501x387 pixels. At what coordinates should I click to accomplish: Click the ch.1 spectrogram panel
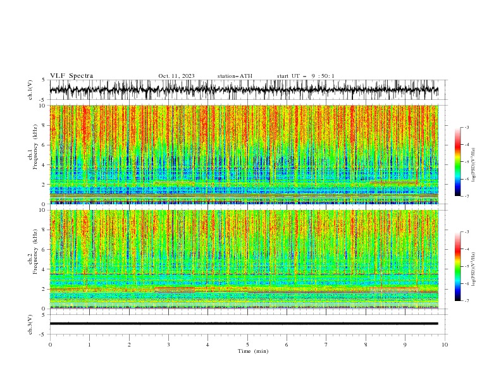tap(244, 154)
